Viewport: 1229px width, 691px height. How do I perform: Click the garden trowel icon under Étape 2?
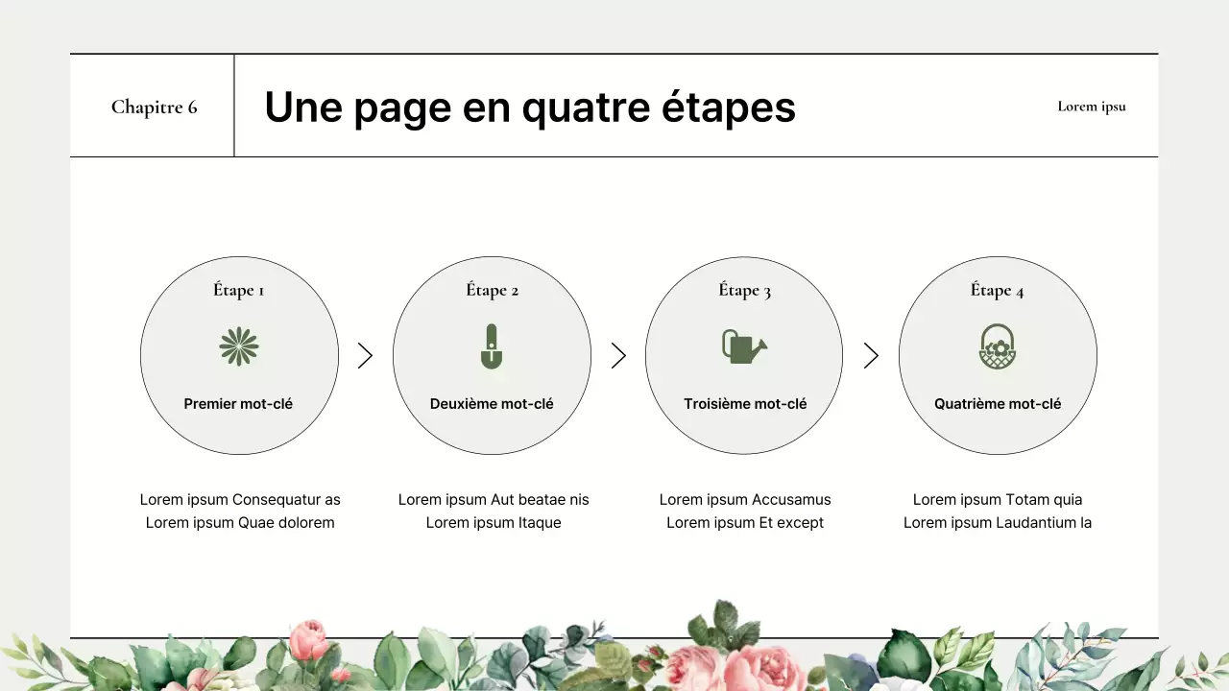click(x=492, y=347)
